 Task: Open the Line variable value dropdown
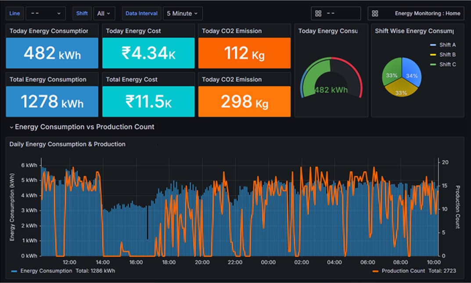tap(45, 13)
